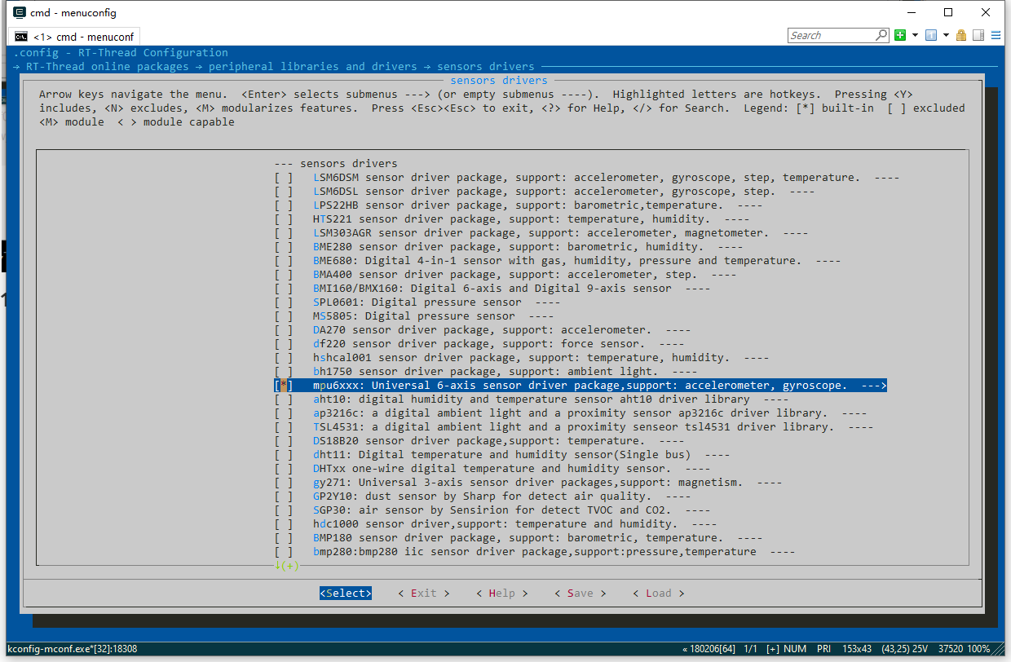The height and width of the screenshot is (662, 1011).
Task: Toggle the LPS22HB sensor driver checkbox
Action: tap(284, 205)
